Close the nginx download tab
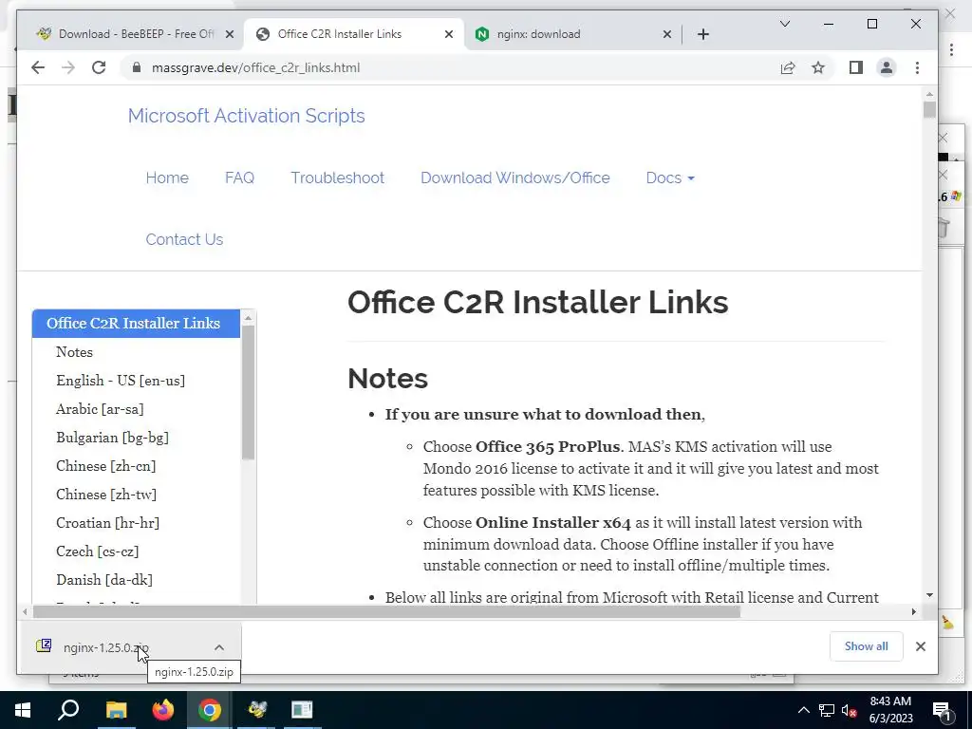The image size is (972, 729). 667,34
